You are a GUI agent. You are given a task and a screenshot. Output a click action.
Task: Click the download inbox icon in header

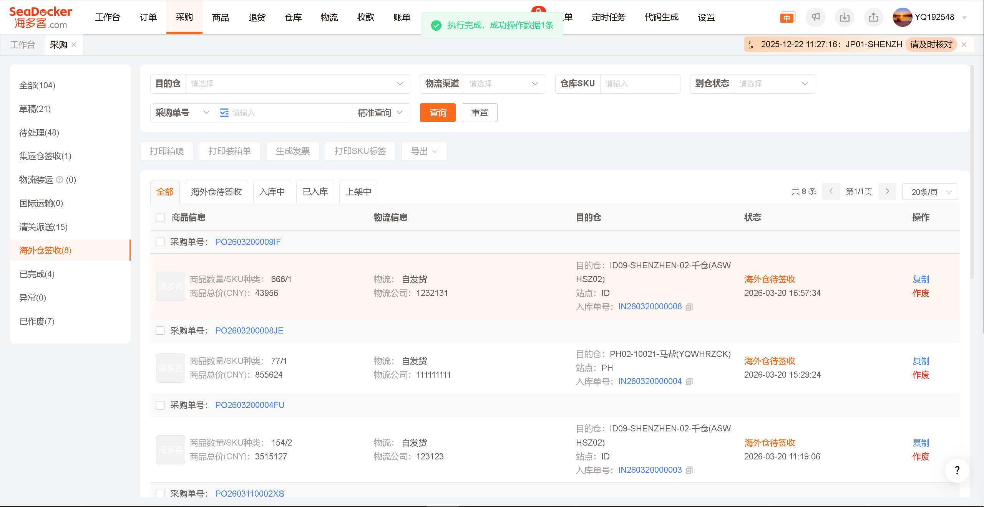(845, 17)
